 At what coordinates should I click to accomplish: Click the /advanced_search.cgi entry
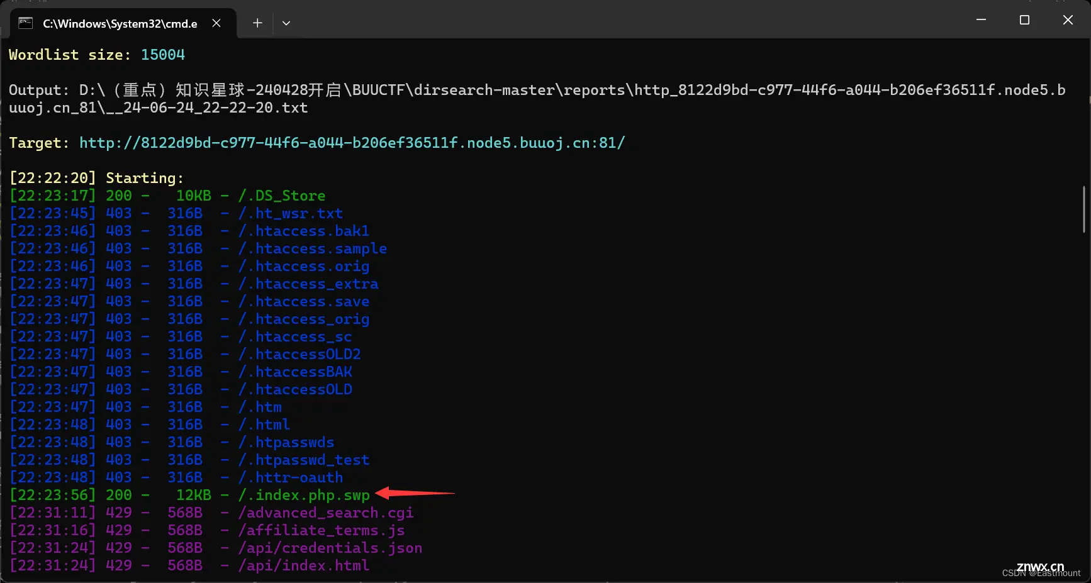click(326, 513)
